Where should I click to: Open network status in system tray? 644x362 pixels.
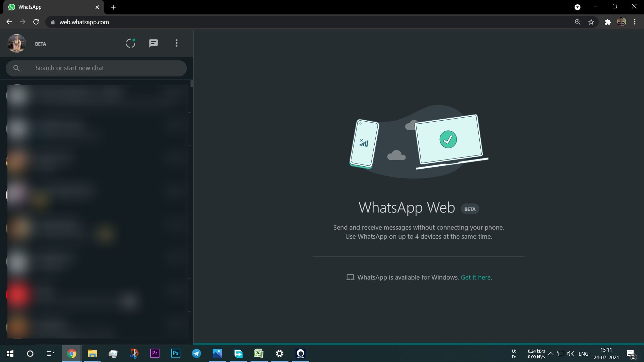[560, 354]
